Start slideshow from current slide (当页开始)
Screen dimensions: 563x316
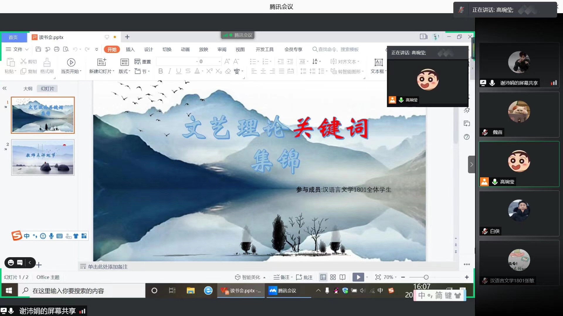pyautogui.click(x=71, y=62)
